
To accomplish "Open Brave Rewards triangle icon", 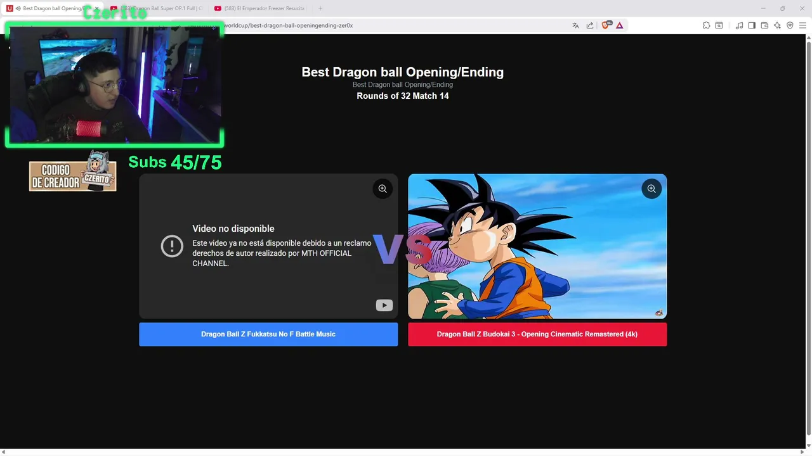I will 619,25.
